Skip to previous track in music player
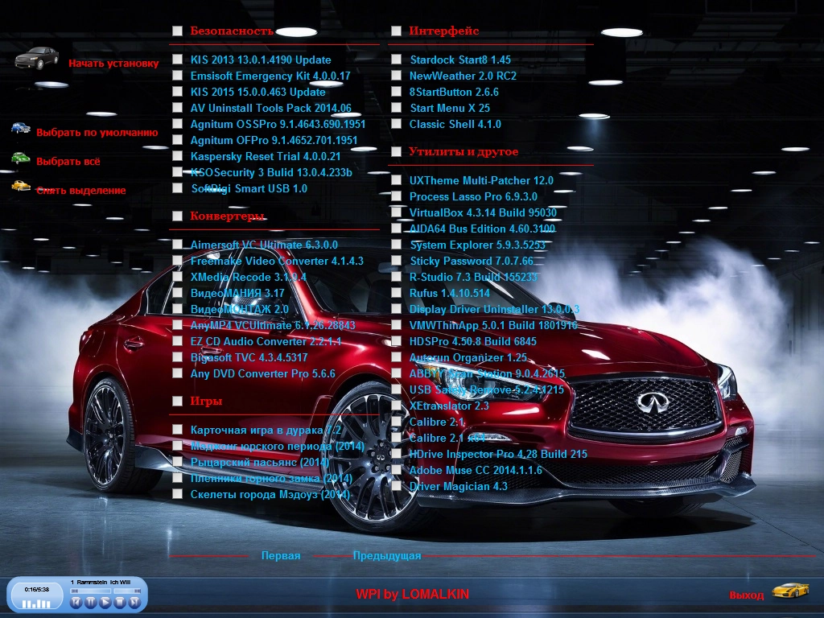 pos(76,603)
